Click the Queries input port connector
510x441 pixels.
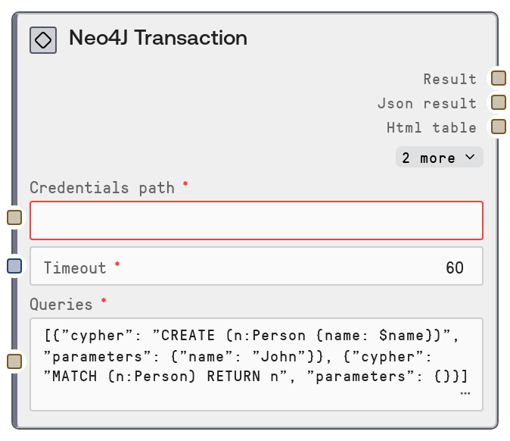coord(14,361)
